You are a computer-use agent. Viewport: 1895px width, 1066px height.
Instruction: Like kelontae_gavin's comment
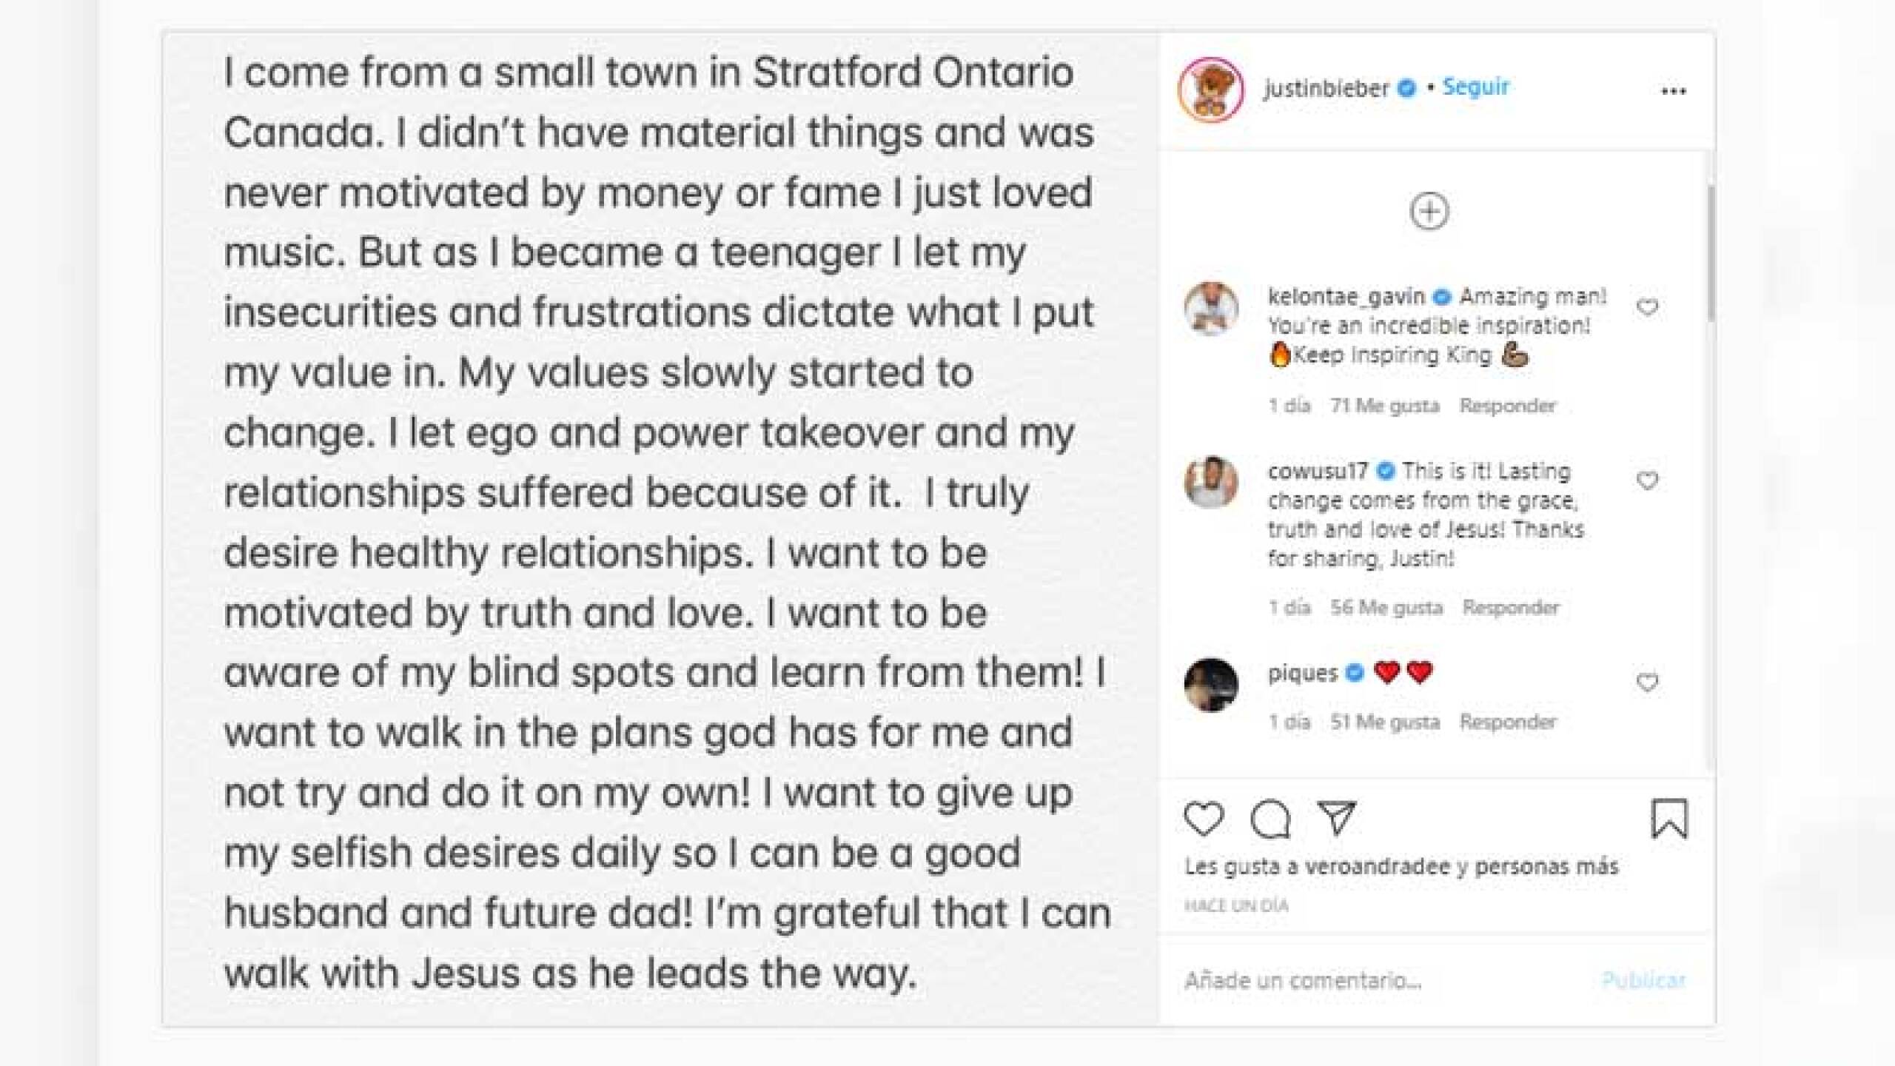coord(1647,307)
